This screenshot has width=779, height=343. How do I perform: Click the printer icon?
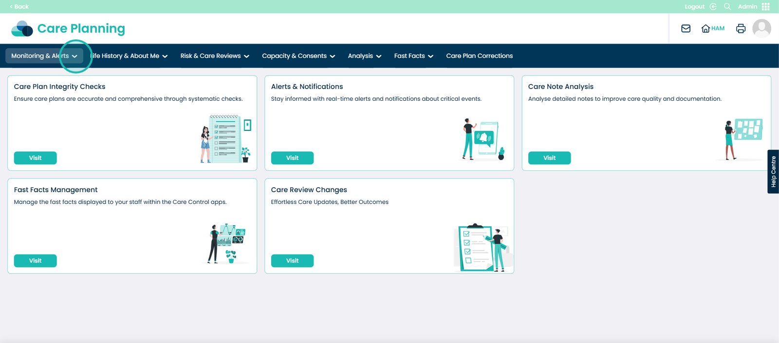[x=741, y=29]
